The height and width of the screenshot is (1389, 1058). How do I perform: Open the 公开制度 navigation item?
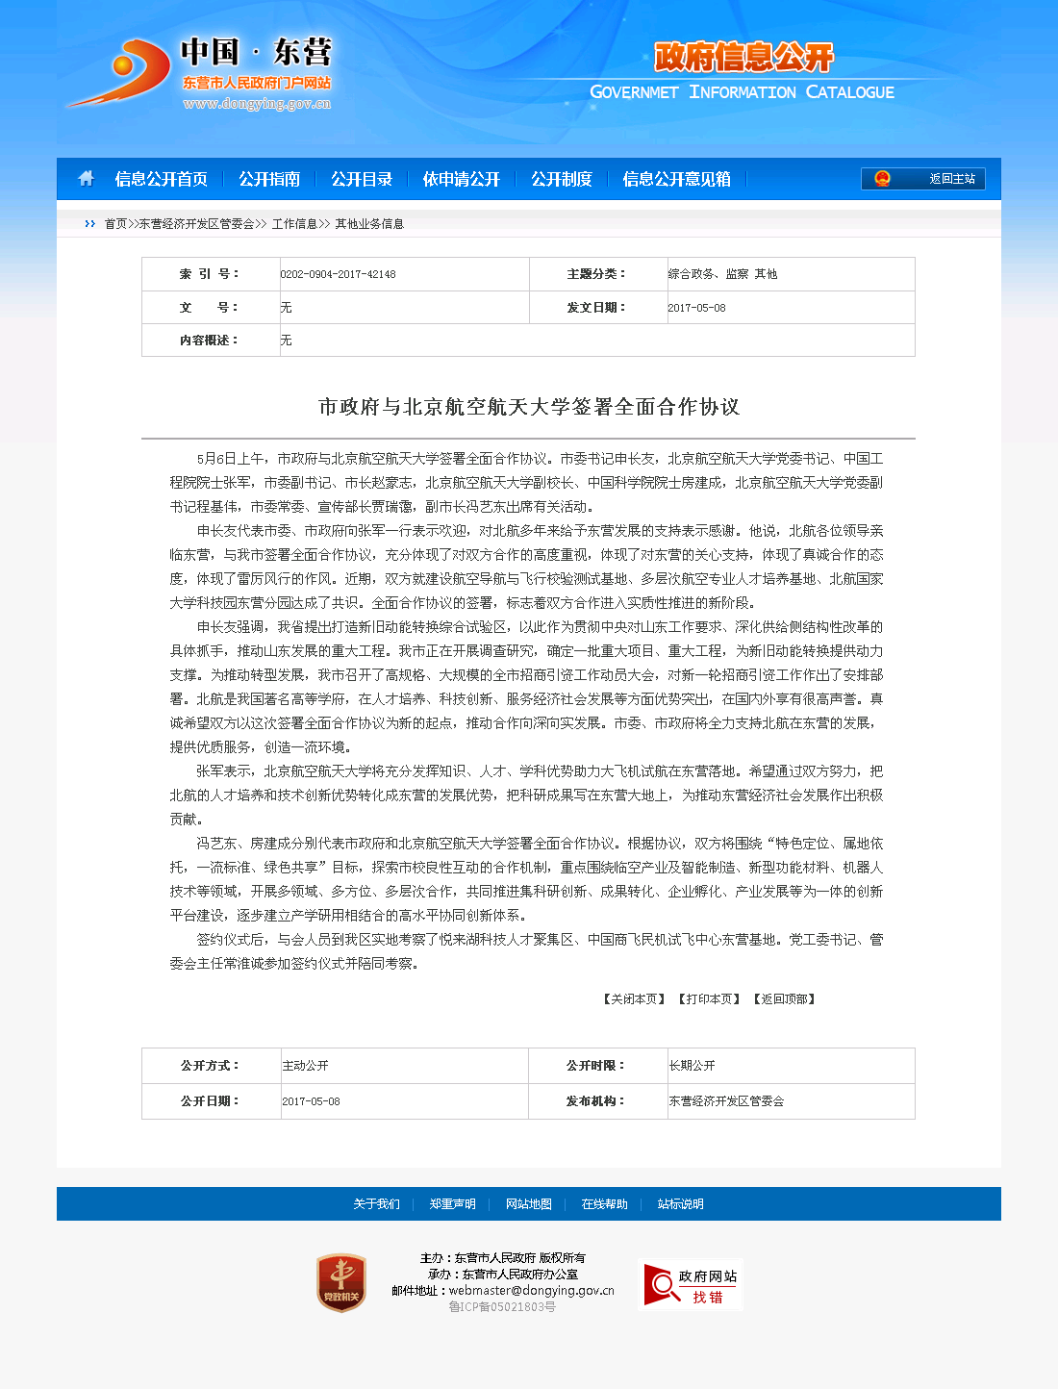coord(562,179)
